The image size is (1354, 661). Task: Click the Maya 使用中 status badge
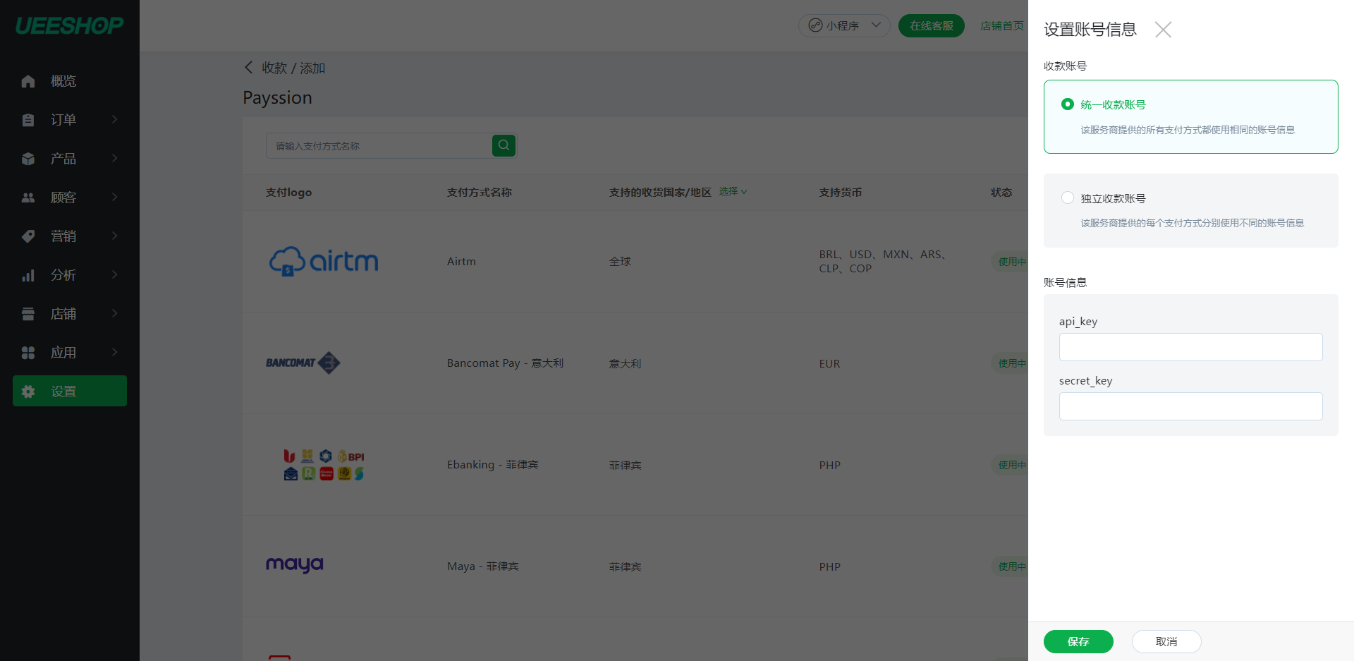1011,566
